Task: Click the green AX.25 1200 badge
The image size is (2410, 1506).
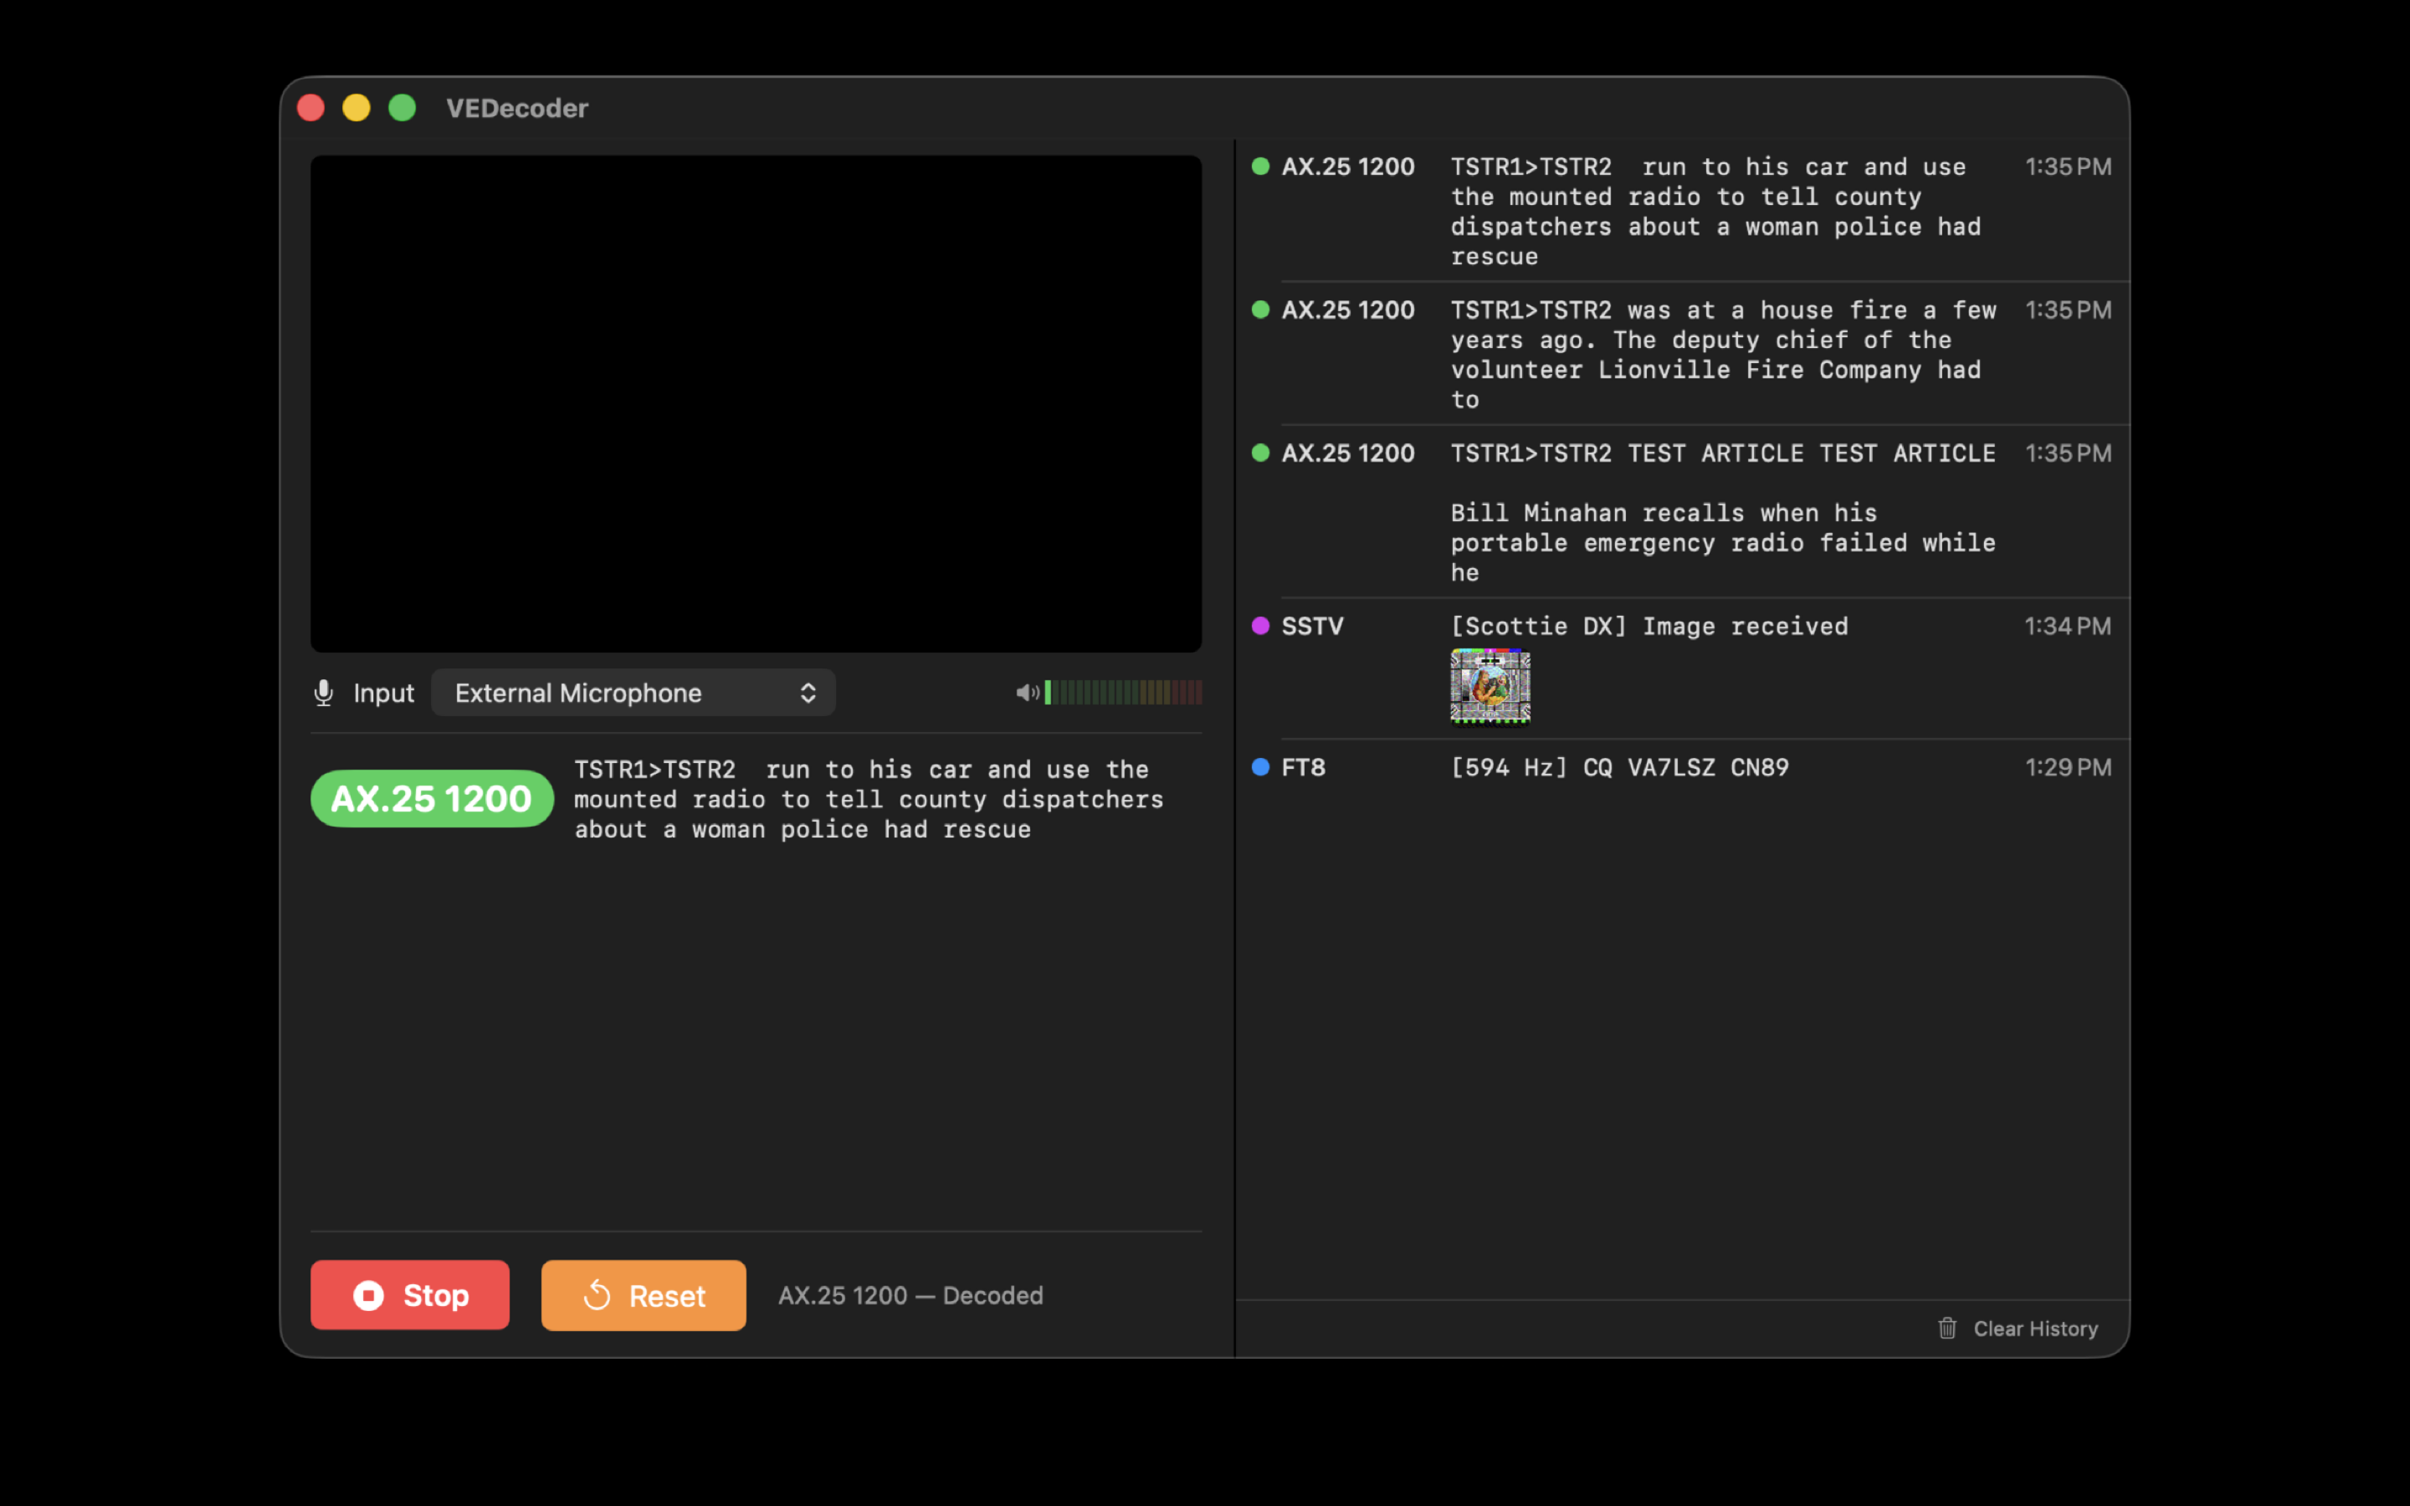Action: (431, 798)
